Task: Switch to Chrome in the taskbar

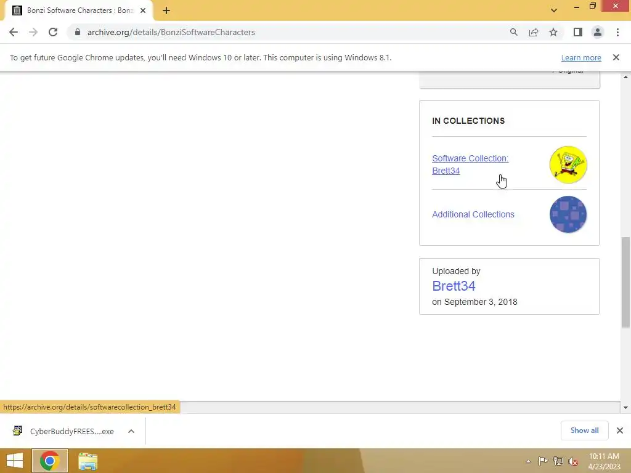Action: click(50, 461)
